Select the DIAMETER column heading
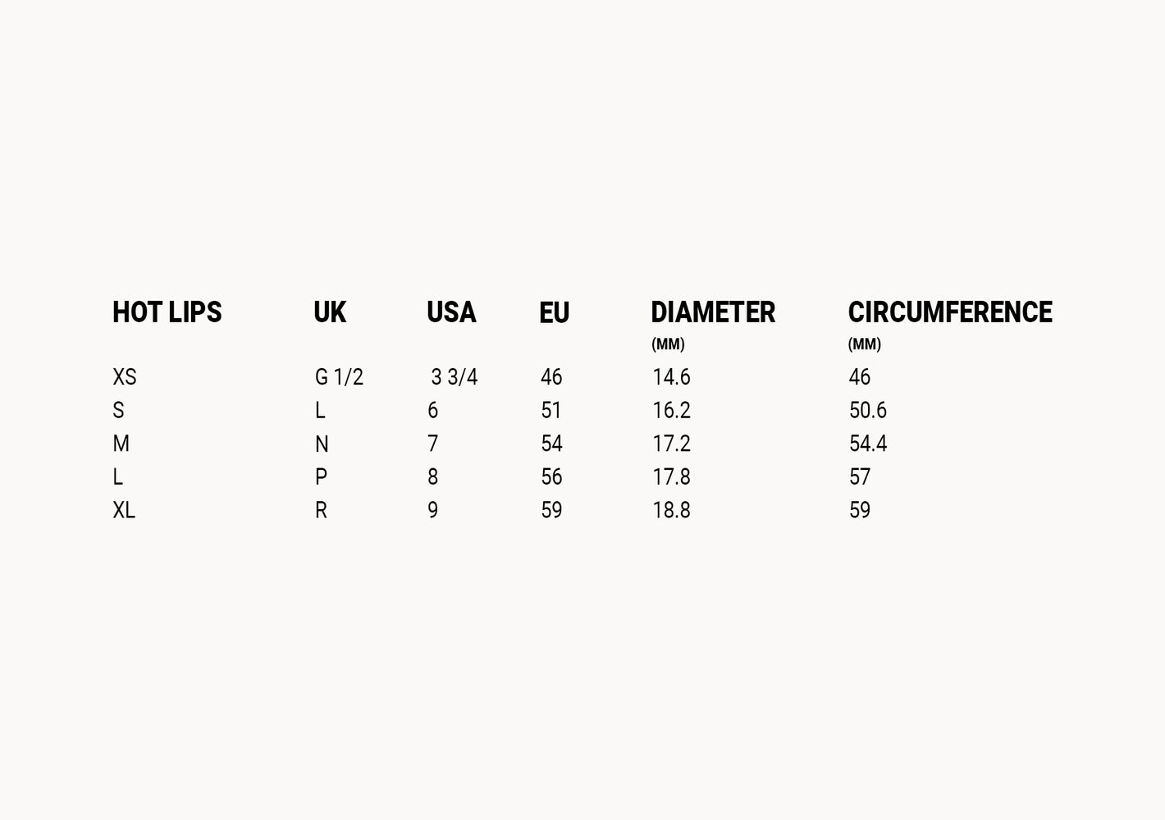The width and height of the screenshot is (1165, 820). point(712,312)
